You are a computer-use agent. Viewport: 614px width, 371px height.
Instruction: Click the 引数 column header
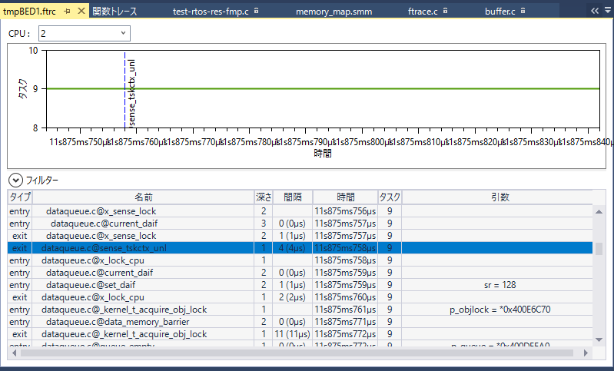pyautogui.click(x=499, y=197)
